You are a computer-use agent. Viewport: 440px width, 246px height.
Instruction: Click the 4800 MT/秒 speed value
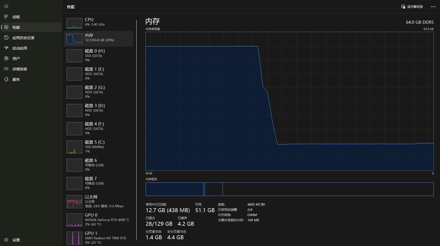(256, 205)
